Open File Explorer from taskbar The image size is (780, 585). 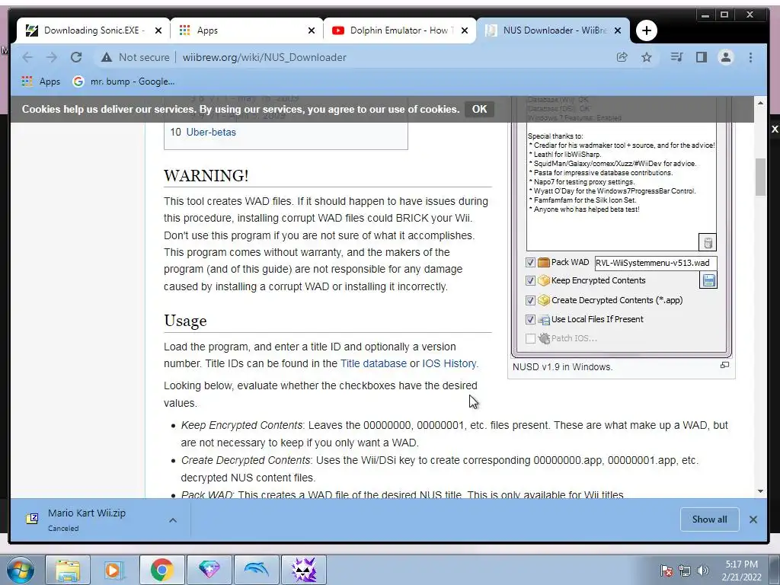[68, 570]
